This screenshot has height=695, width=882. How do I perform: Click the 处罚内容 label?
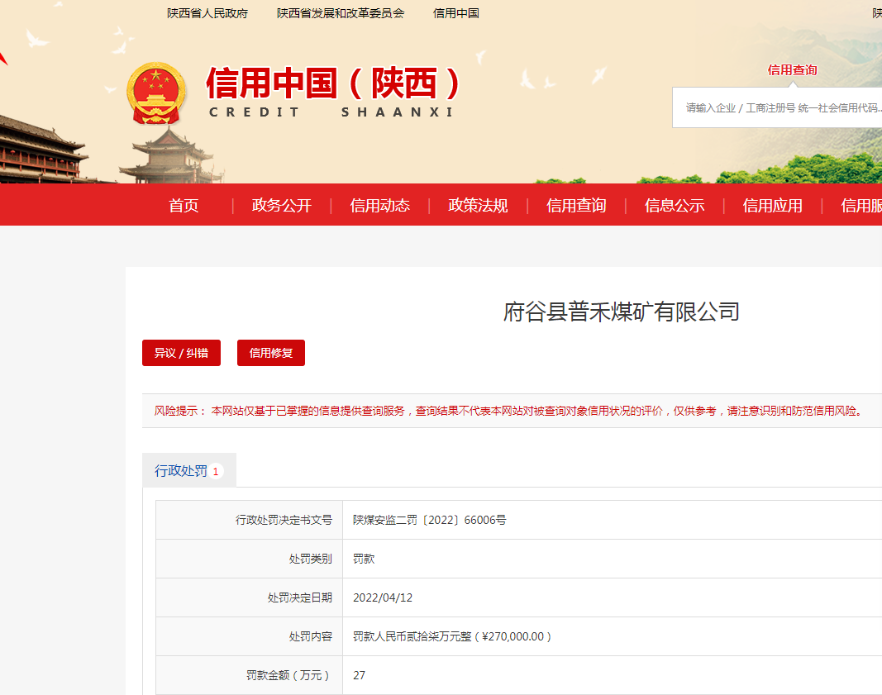311,636
